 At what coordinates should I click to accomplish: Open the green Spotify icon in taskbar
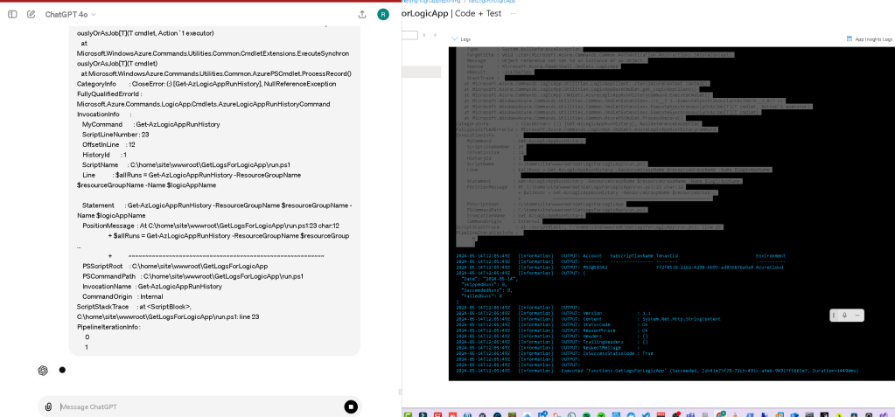(x=587, y=413)
